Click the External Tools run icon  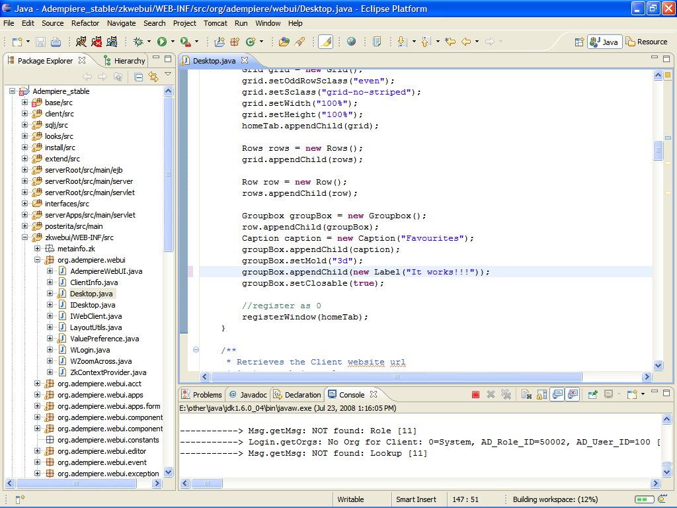click(x=185, y=42)
